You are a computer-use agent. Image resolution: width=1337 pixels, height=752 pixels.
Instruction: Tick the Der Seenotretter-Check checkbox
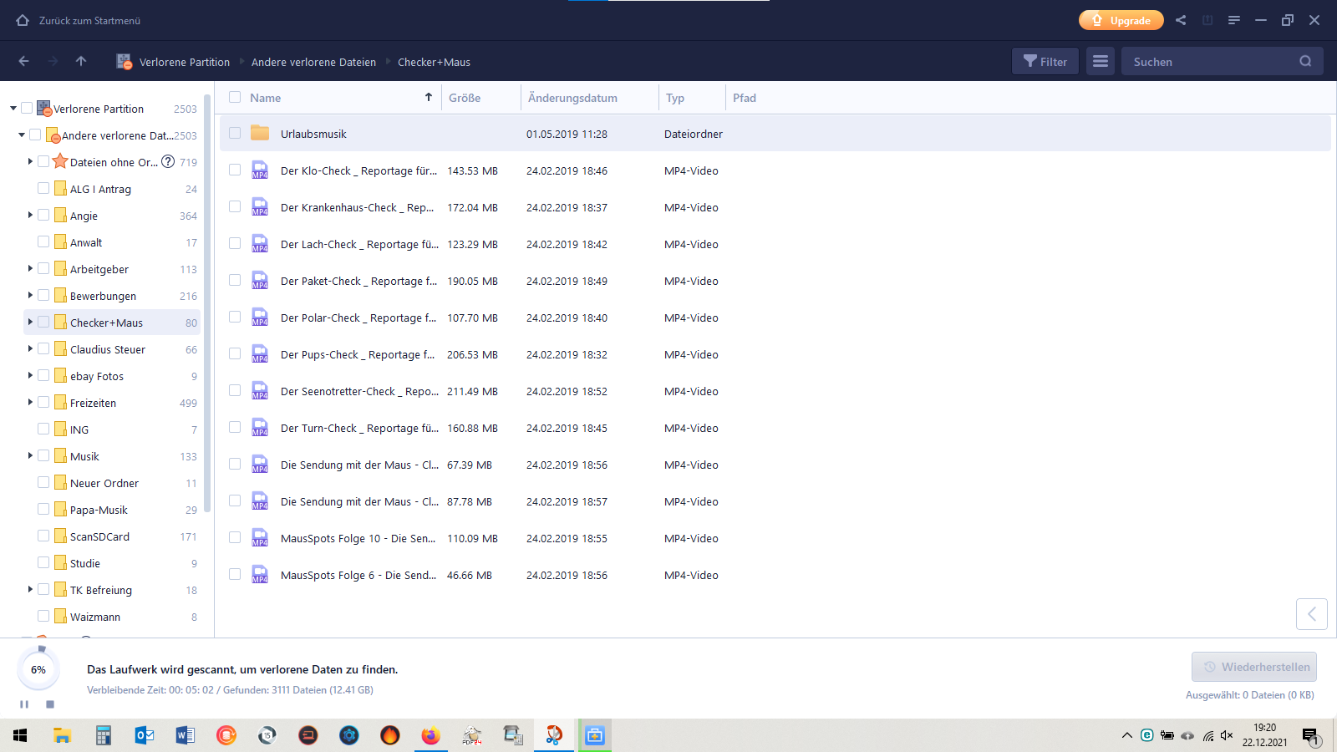click(x=235, y=390)
